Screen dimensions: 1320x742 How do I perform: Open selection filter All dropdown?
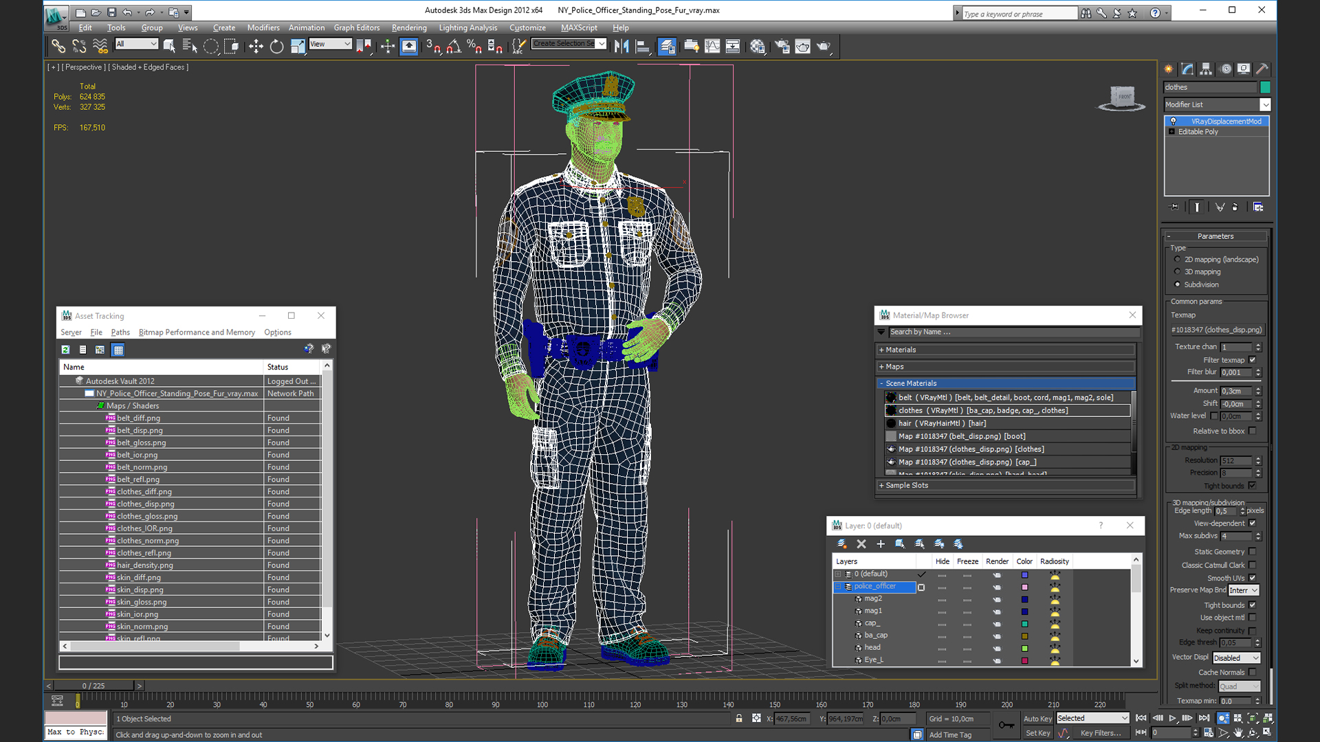point(137,43)
